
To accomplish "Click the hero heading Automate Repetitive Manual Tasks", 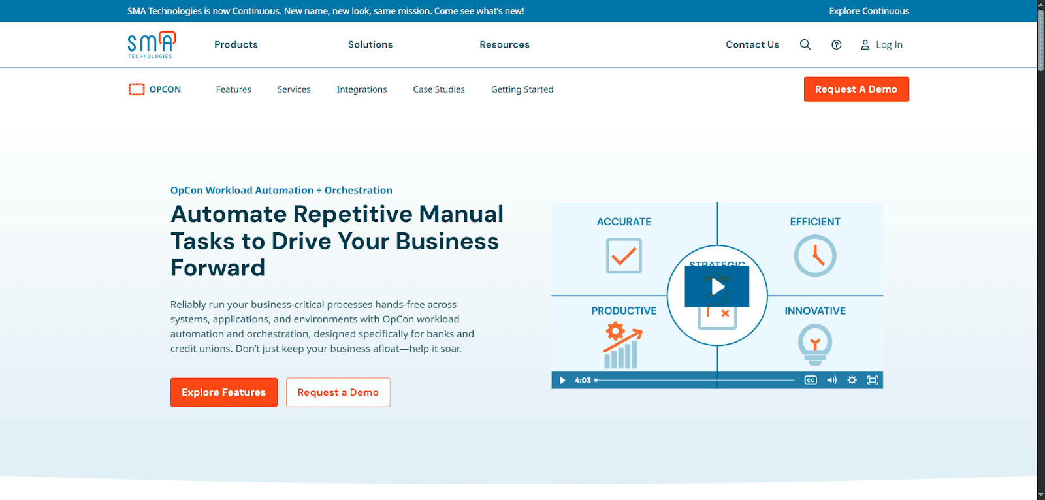I will coord(337,241).
